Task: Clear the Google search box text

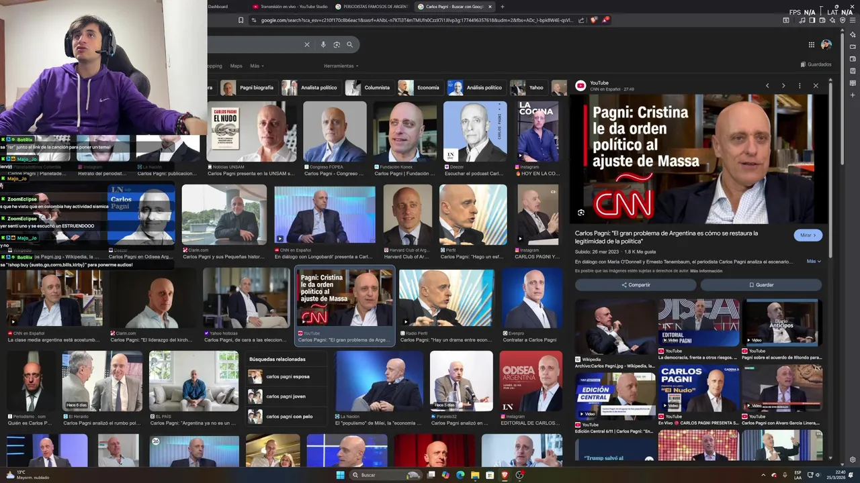Action: click(307, 45)
